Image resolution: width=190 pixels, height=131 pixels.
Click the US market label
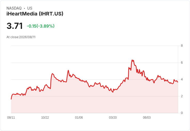pyautogui.click(x=30, y=8)
